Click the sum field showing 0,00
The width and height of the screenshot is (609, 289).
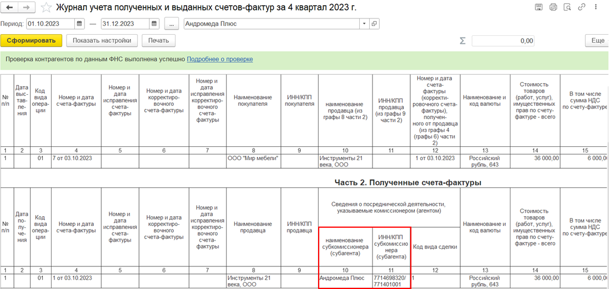503,40
